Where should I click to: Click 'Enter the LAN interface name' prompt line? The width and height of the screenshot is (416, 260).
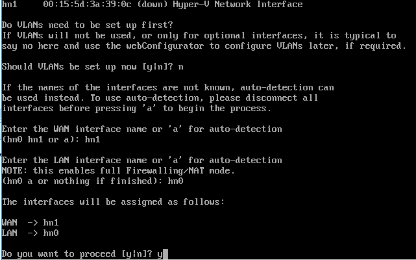tap(142, 161)
